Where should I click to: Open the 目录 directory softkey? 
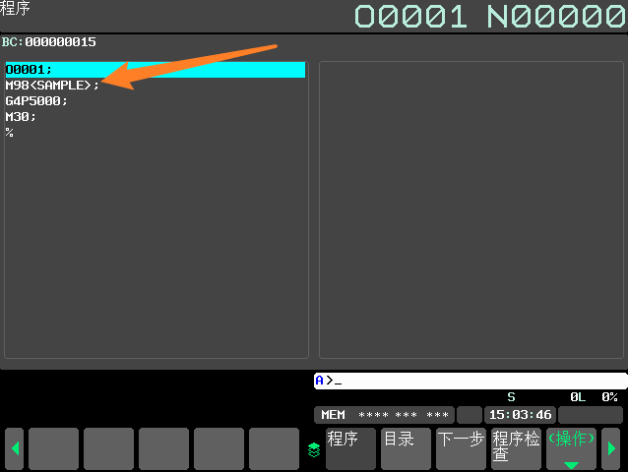click(x=406, y=448)
